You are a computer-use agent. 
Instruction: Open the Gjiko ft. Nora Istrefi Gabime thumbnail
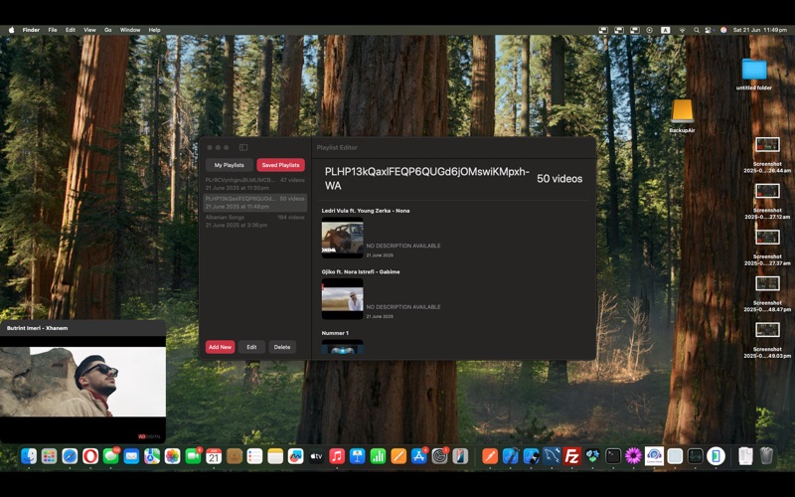342,299
